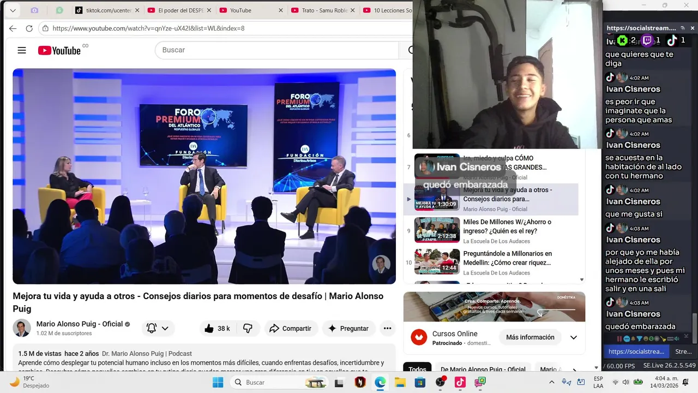Ask about the video with Preguntar button
The width and height of the screenshot is (698, 393).
pos(348,328)
